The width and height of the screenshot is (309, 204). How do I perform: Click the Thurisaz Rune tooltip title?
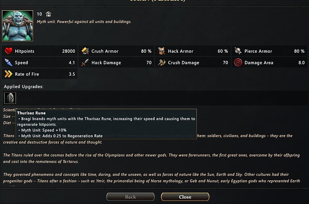31,113
